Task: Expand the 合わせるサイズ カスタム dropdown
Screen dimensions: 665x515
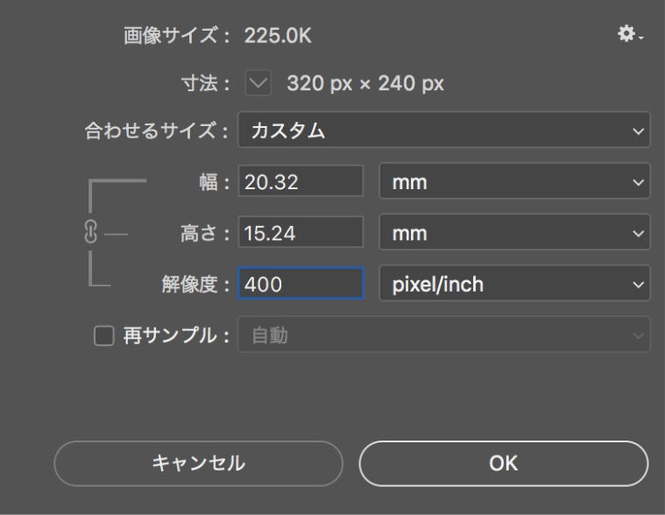Action: click(443, 130)
